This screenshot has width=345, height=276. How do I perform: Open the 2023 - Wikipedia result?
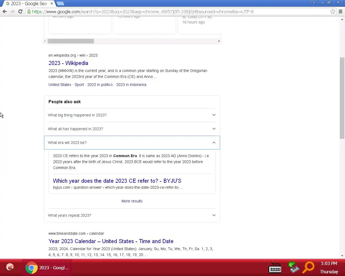pyautogui.click(x=68, y=63)
